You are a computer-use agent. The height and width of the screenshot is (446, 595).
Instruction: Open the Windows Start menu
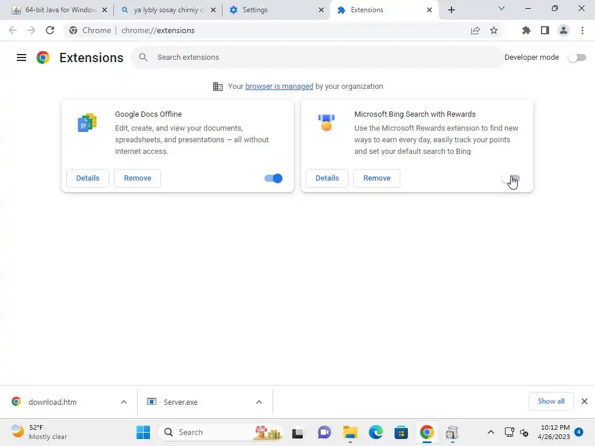143,432
